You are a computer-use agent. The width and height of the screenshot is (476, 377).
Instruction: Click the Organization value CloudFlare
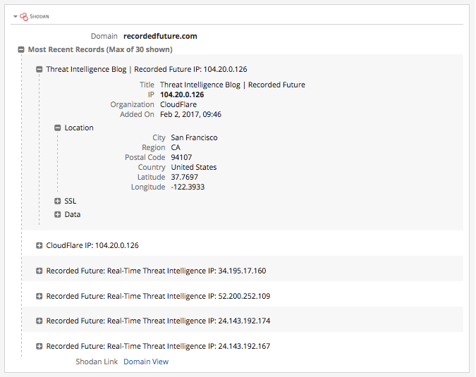click(178, 104)
